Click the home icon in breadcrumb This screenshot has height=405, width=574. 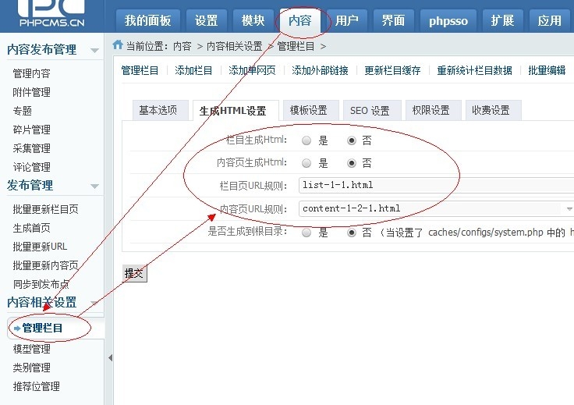[x=118, y=44]
